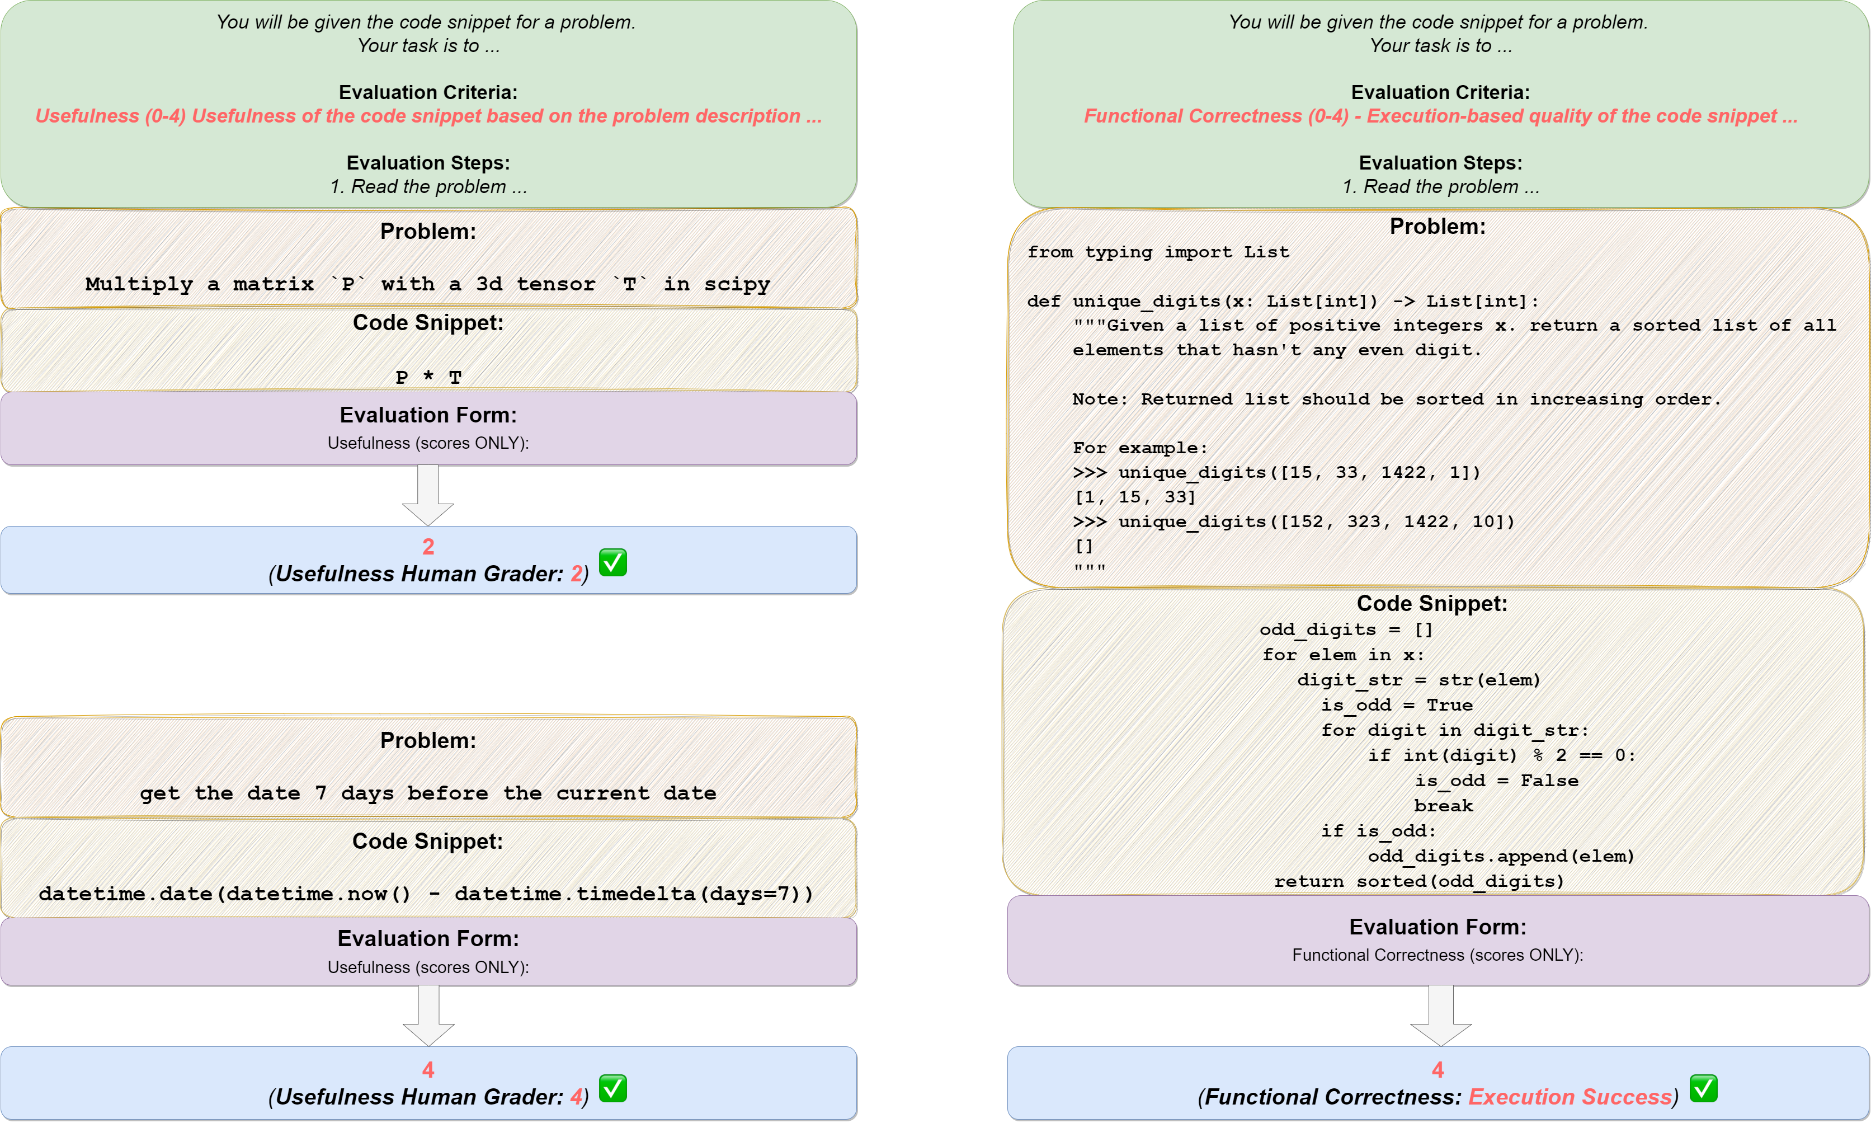Click the line 'def unique_digits(x: List[int]) -> List[int]:'
Screen dimensions: 1871x1123
click(1283, 301)
